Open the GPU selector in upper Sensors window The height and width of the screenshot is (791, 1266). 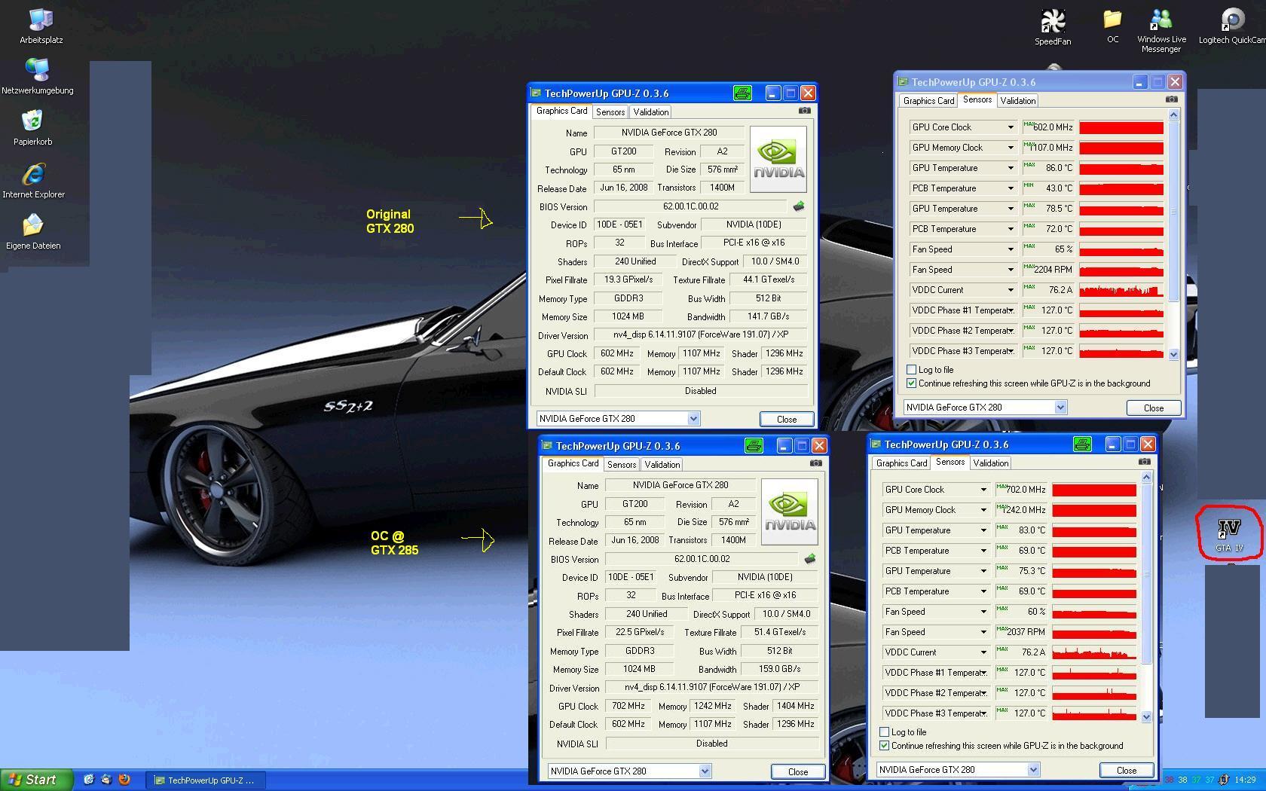tap(985, 408)
